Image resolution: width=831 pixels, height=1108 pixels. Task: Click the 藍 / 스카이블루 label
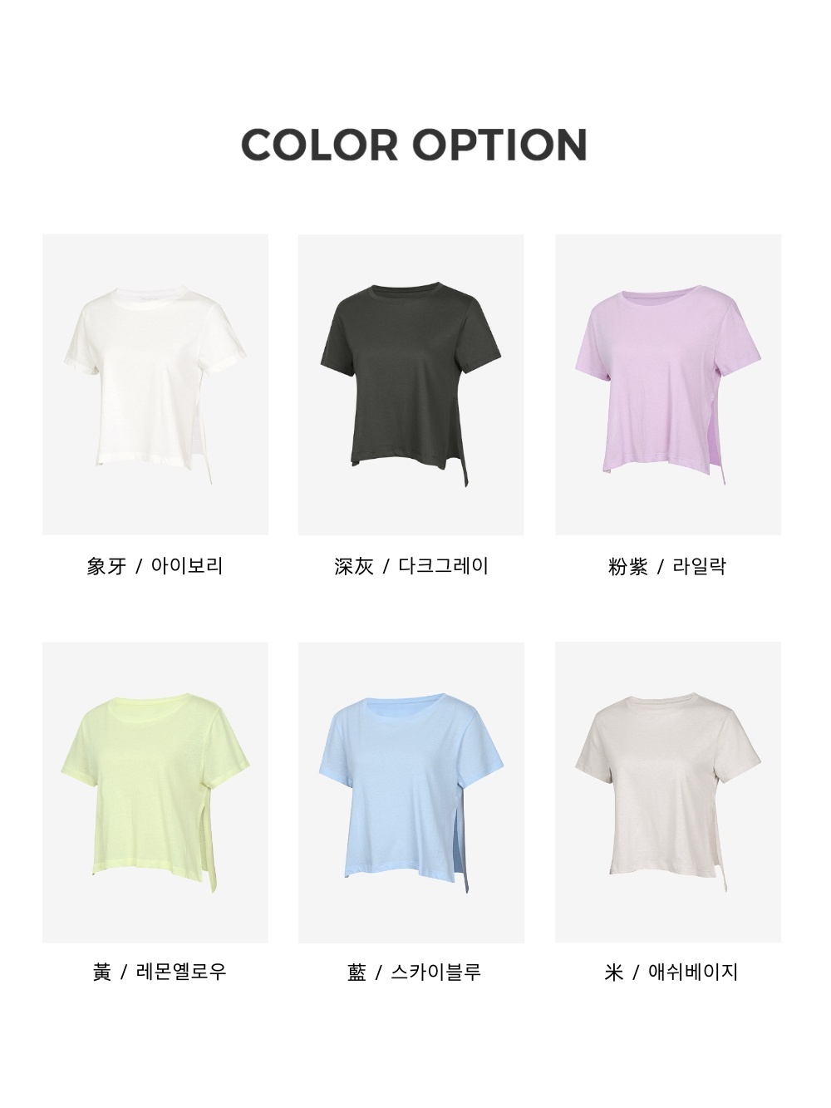(414, 972)
